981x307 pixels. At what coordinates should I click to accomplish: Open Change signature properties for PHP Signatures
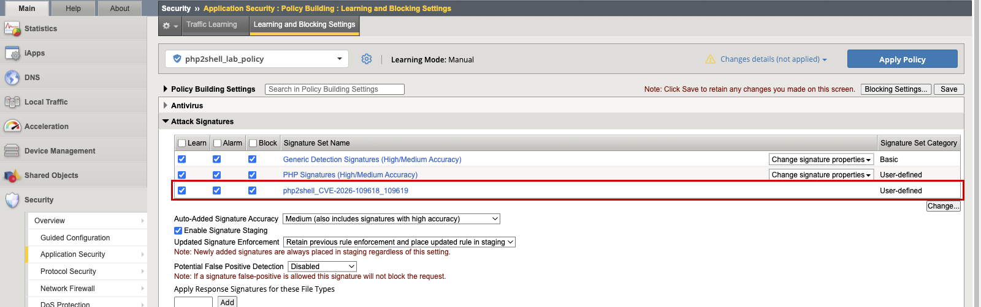(x=821, y=175)
